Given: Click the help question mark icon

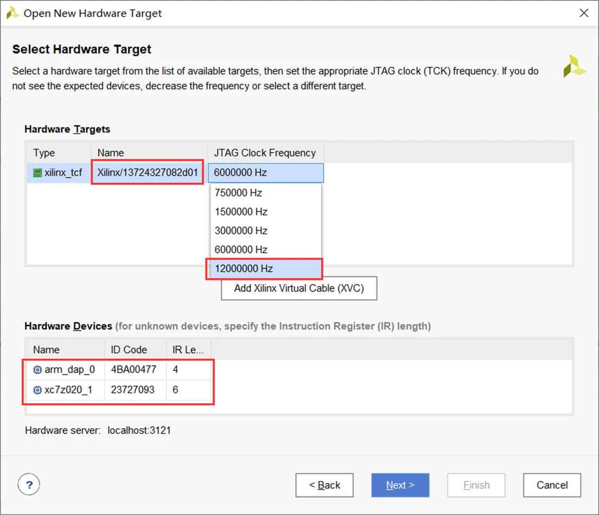Looking at the screenshot, I should pos(29,485).
